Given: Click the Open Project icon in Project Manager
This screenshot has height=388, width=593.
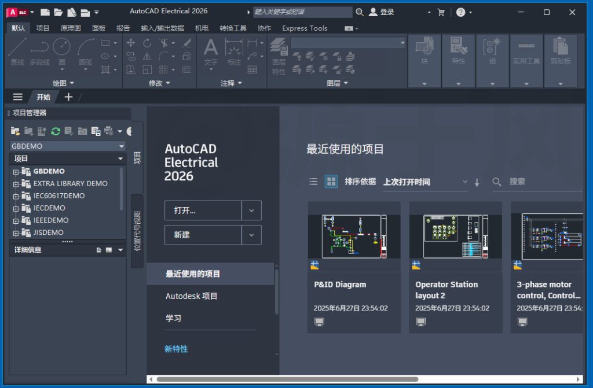Looking at the screenshot, I should pos(15,131).
